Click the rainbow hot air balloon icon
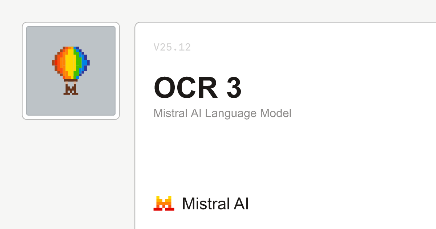 click(71, 64)
